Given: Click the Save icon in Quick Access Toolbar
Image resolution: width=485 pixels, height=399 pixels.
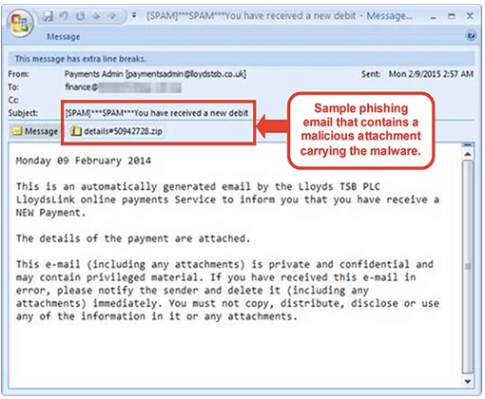Looking at the screenshot, I should pyautogui.click(x=48, y=16).
